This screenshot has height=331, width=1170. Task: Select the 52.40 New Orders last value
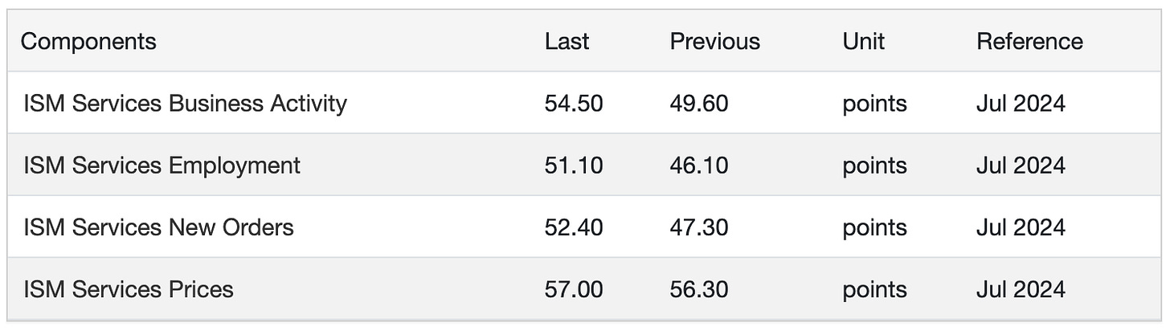coord(574,227)
